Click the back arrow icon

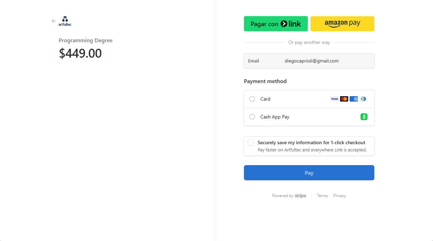pos(54,21)
